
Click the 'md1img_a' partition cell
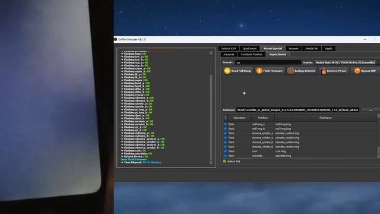click(258, 124)
